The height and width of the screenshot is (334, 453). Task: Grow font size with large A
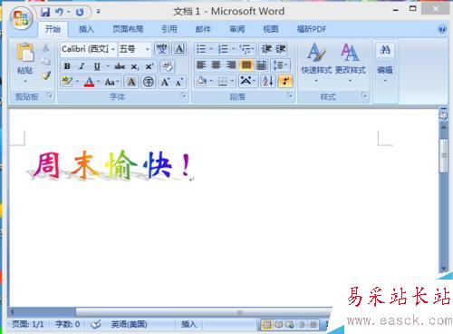(x=165, y=82)
